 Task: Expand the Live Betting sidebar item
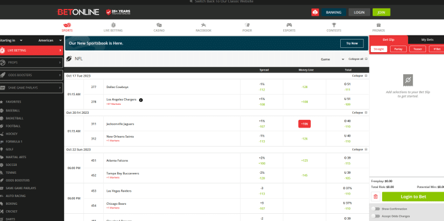point(31,50)
